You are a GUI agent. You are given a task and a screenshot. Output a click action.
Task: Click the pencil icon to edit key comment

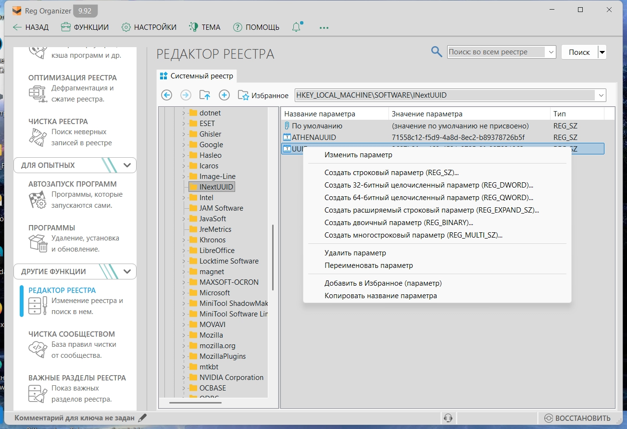[142, 418]
